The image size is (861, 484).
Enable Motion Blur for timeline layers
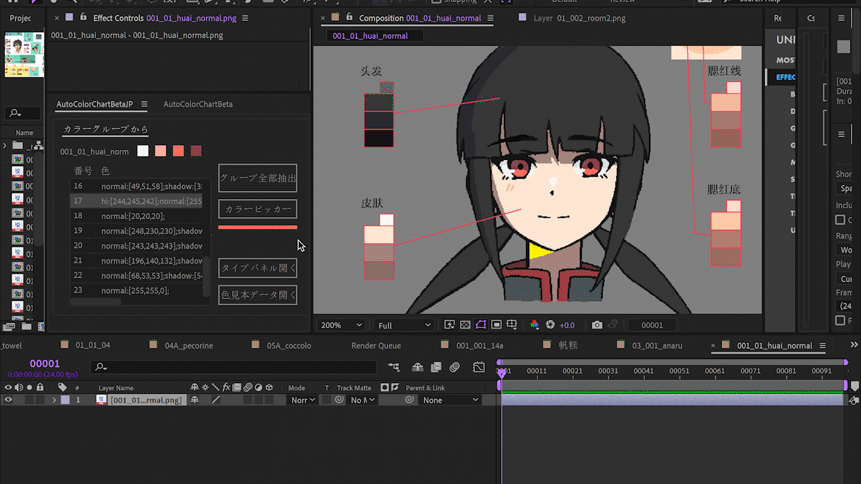(455, 367)
